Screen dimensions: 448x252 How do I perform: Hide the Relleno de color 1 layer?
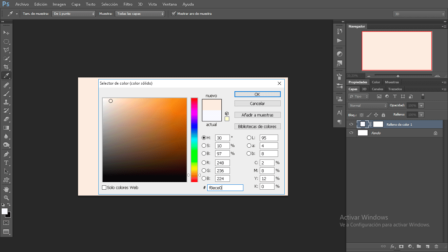tap(351, 124)
